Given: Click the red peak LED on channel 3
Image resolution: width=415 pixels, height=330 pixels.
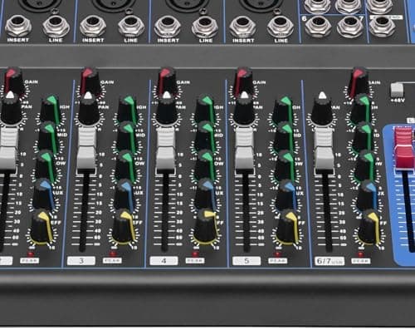Looking at the screenshot, I should 112,254.
